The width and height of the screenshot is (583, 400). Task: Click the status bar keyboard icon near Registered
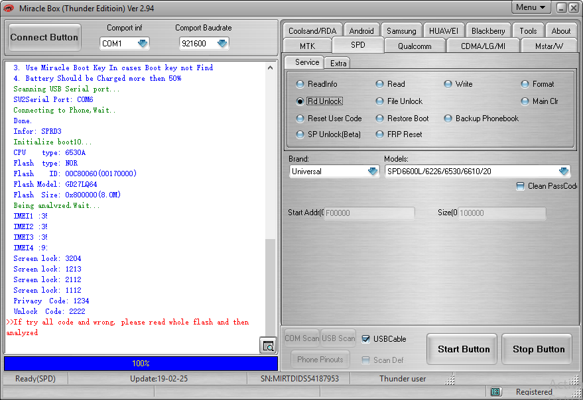[495, 391]
